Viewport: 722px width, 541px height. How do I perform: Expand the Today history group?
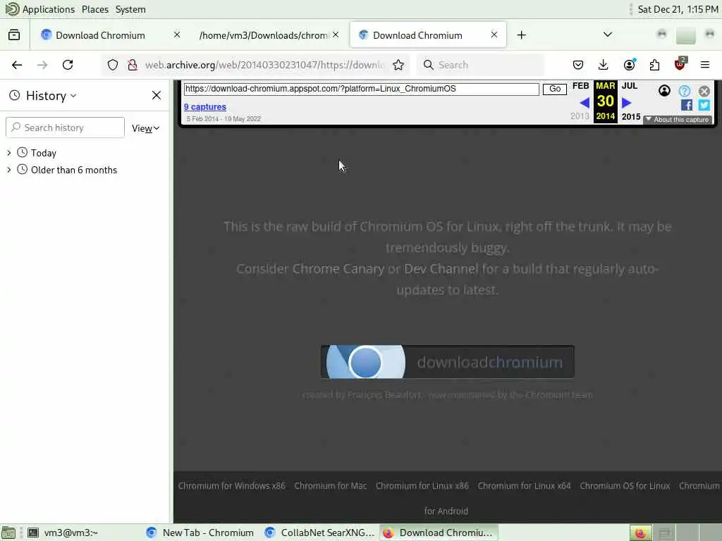[8, 153]
